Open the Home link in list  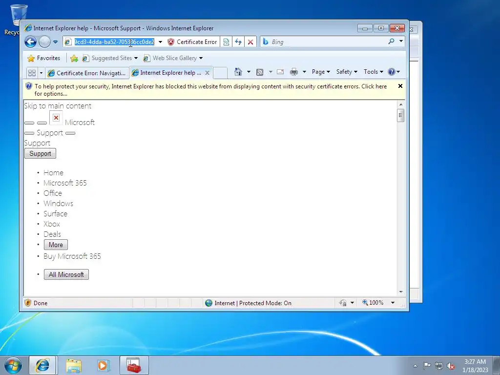[x=54, y=173]
